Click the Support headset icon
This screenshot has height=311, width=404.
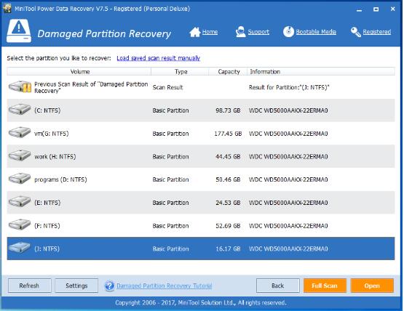pos(240,32)
